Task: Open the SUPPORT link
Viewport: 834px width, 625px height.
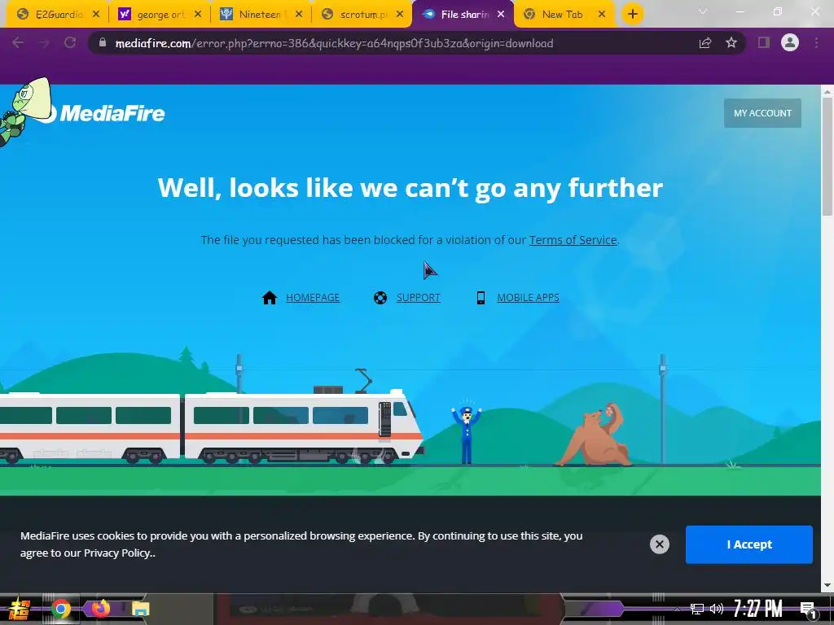Action: point(418,298)
